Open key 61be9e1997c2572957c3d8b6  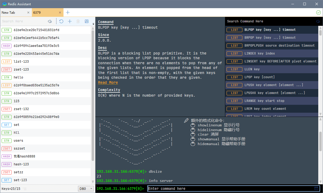click(x=45, y=93)
